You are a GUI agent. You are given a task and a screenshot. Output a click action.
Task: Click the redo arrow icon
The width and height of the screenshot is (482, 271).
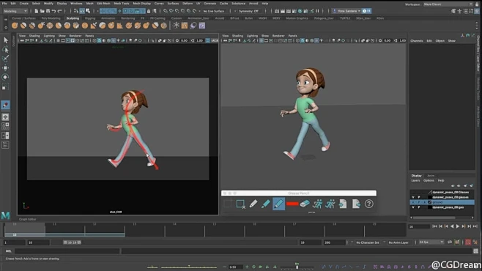59,11
